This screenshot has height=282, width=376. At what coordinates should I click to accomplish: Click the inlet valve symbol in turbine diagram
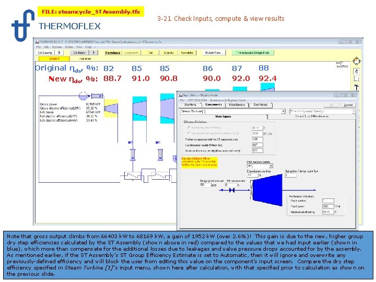pyautogui.click(x=232, y=191)
